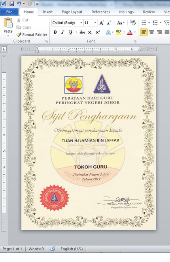
Task: Open the References tab
Action: point(101,12)
